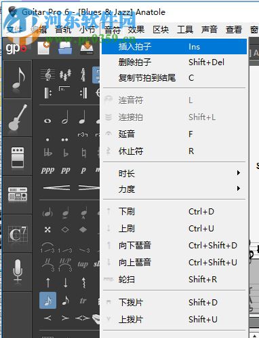
Task: Apply the tap effect
Action: (x=83, y=264)
